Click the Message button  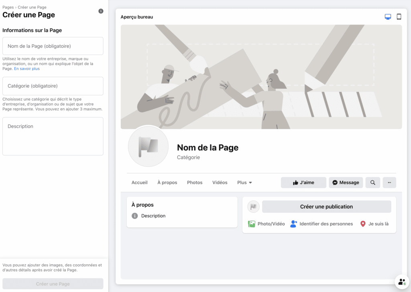click(346, 183)
